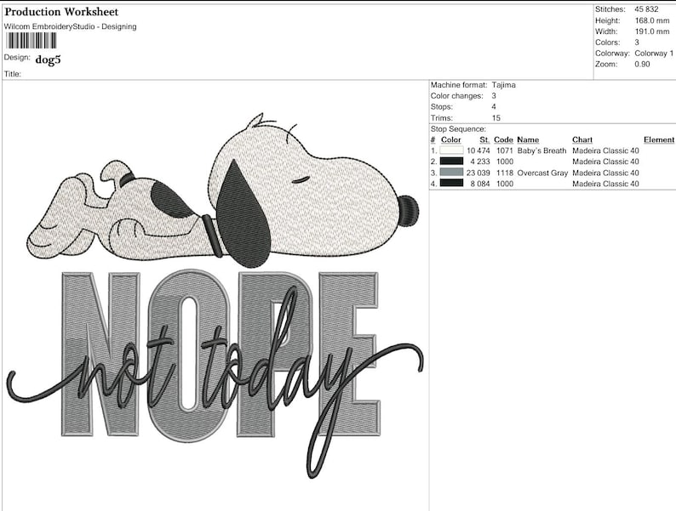Click the thread name "Baby's Breath"
The image size is (676, 511).
(542, 150)
